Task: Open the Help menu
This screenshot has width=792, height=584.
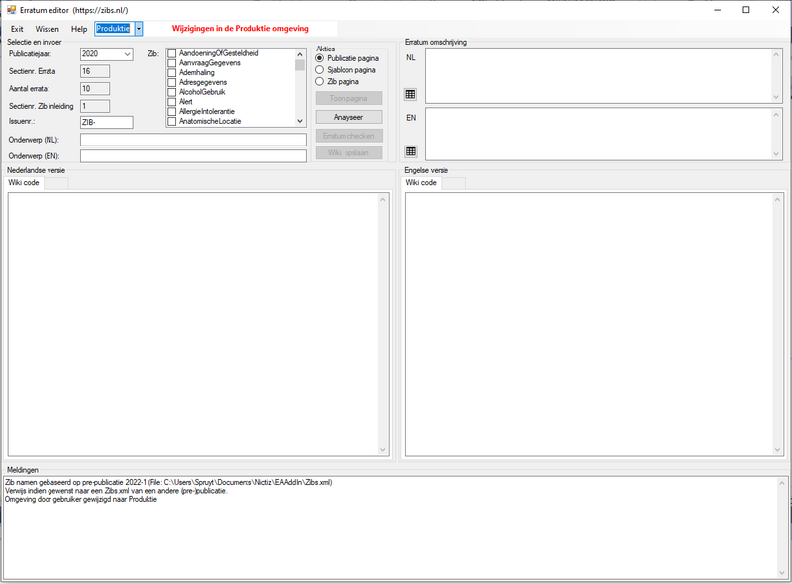Action: [x=79, y=29]
